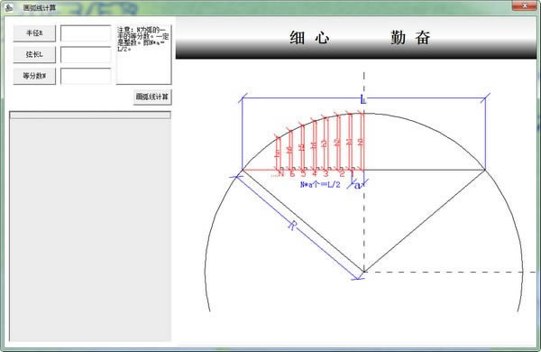Image resolution: width=541 pixels, height=352 pixels.
Task: Click the 等分数N button
Action: (34, 76)
